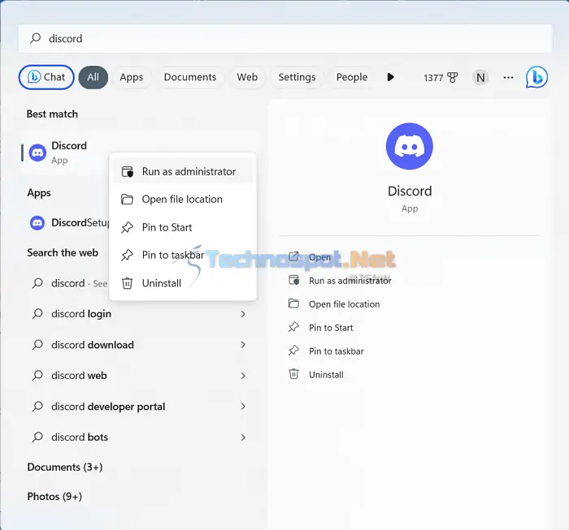Image resolution: width=569 pixels, height=530 pixels.
Task: Open the N user account avatar
Action: 480,78
